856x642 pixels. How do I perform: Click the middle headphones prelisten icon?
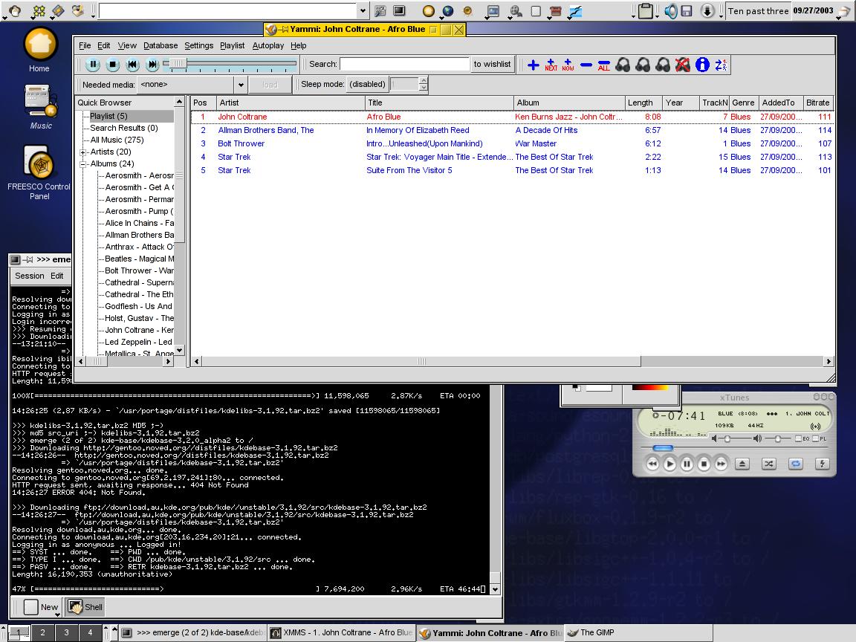(x=643, y=65)
